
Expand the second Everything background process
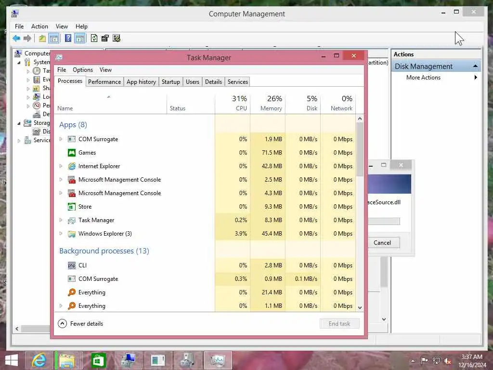click(x=61, y=306)
